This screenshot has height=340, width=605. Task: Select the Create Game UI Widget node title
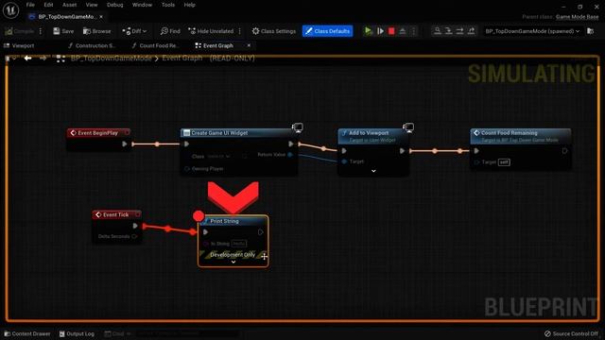tap(219, 133)
